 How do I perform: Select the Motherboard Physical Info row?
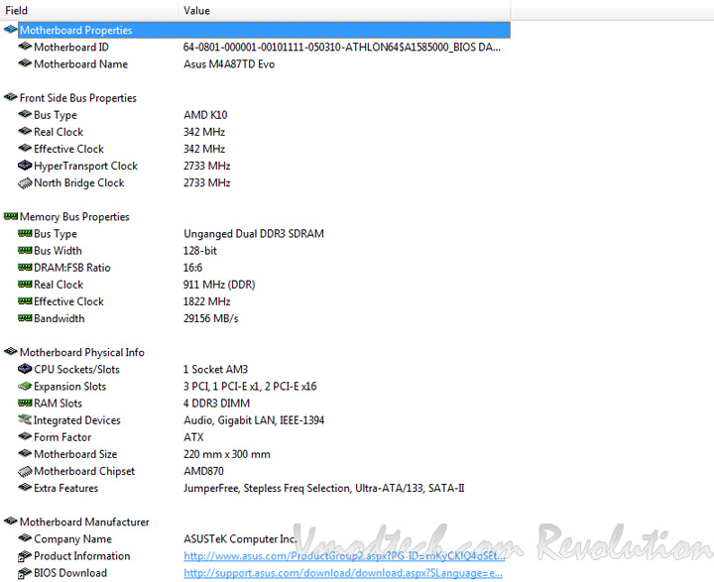pos(82,353)
